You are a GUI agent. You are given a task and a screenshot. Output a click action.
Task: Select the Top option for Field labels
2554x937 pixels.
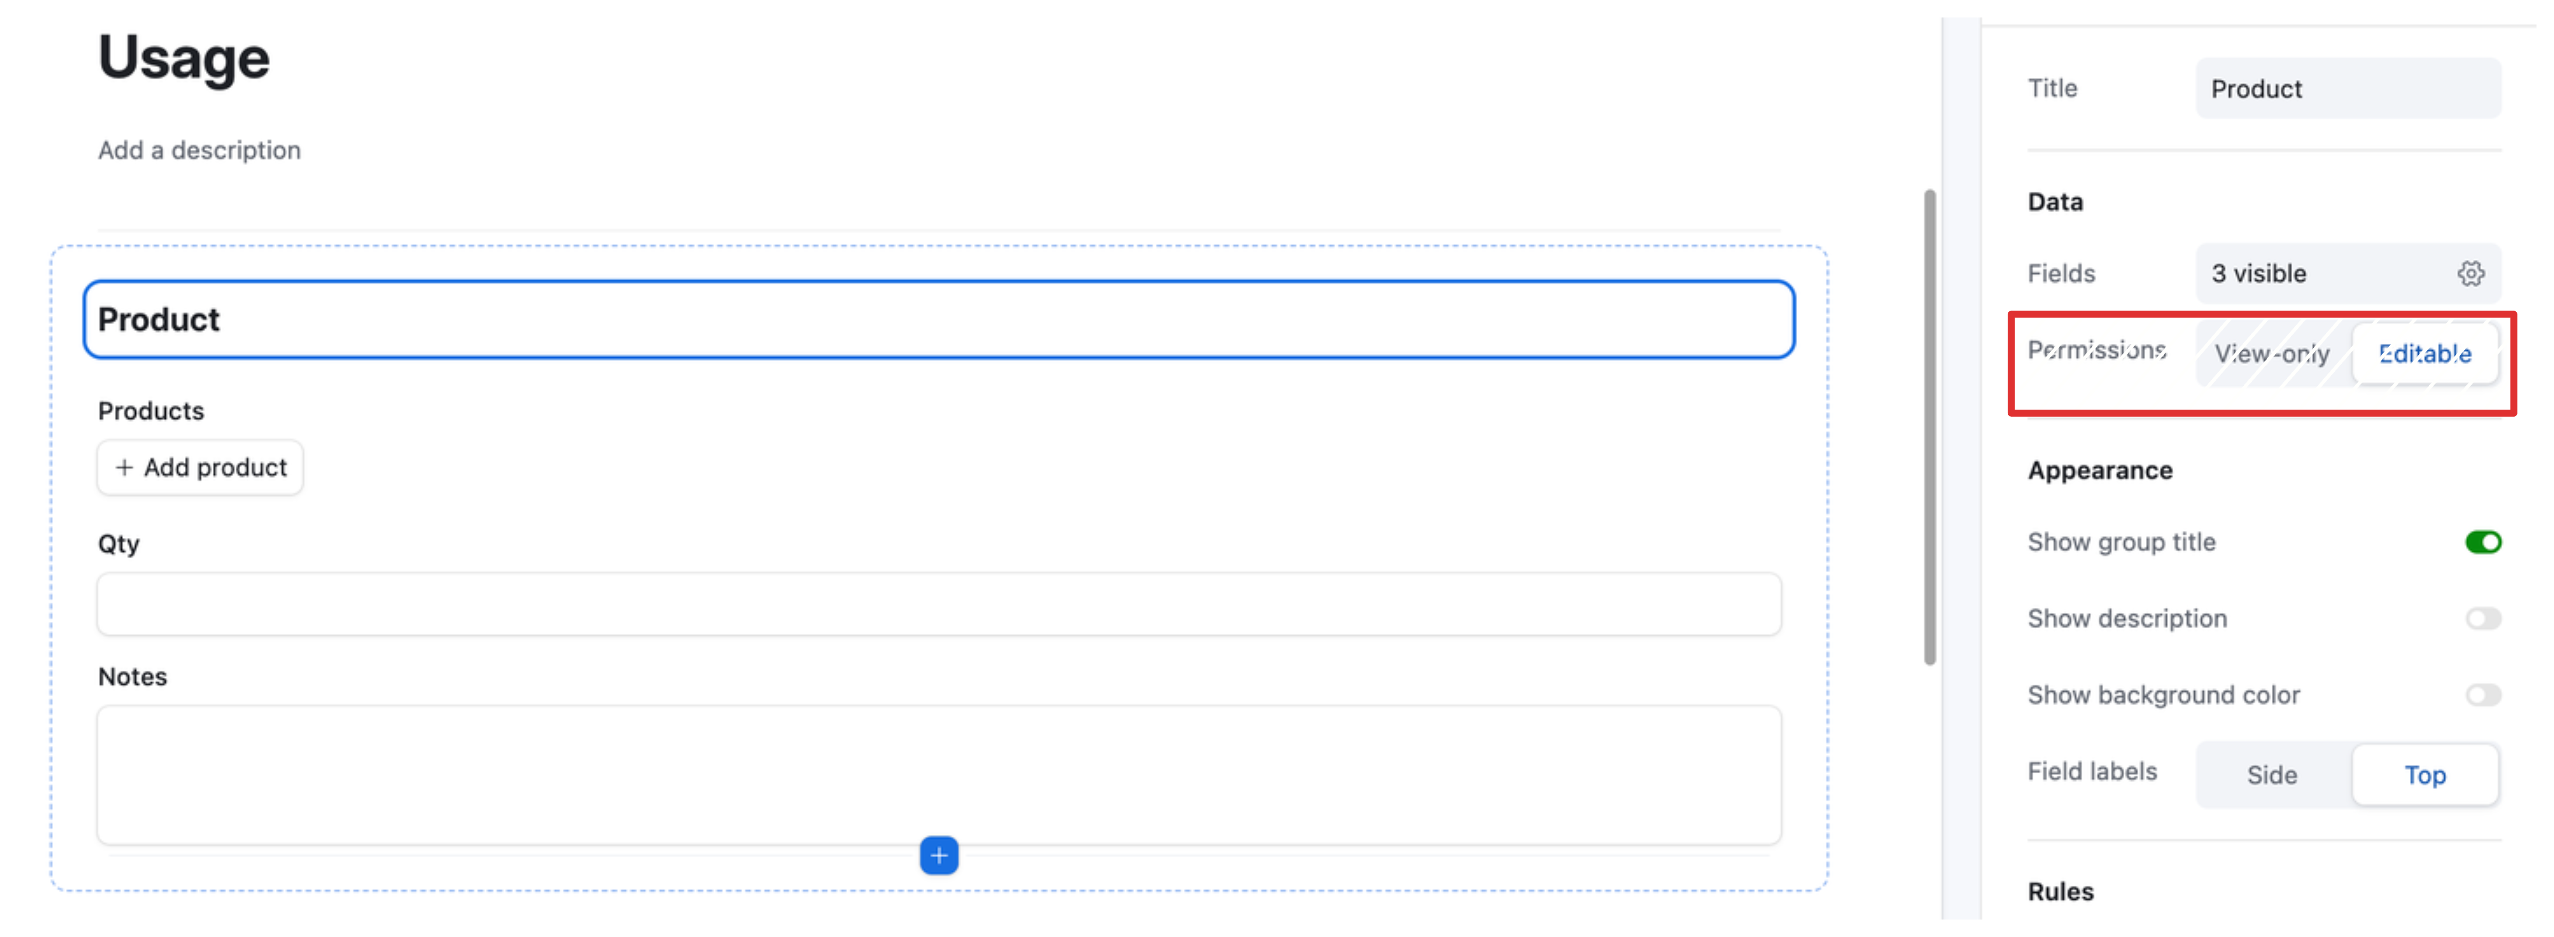click(x=2425, y=774)
